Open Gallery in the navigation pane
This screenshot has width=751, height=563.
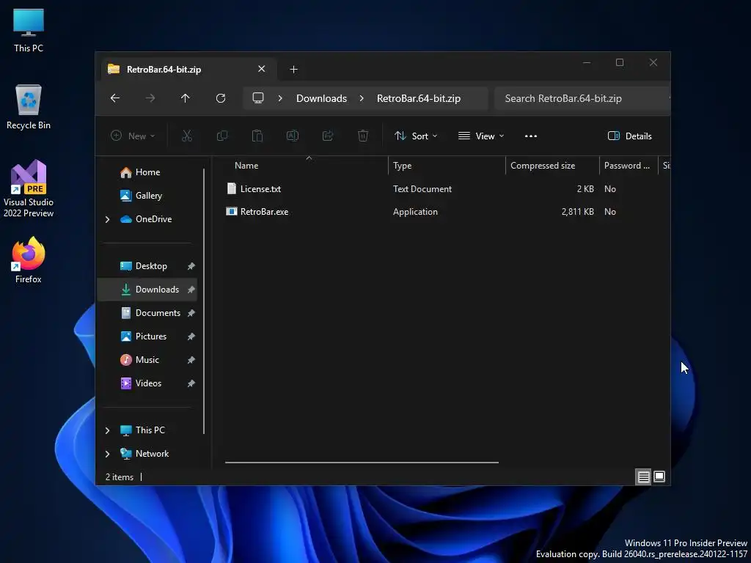tap(148, 196)
